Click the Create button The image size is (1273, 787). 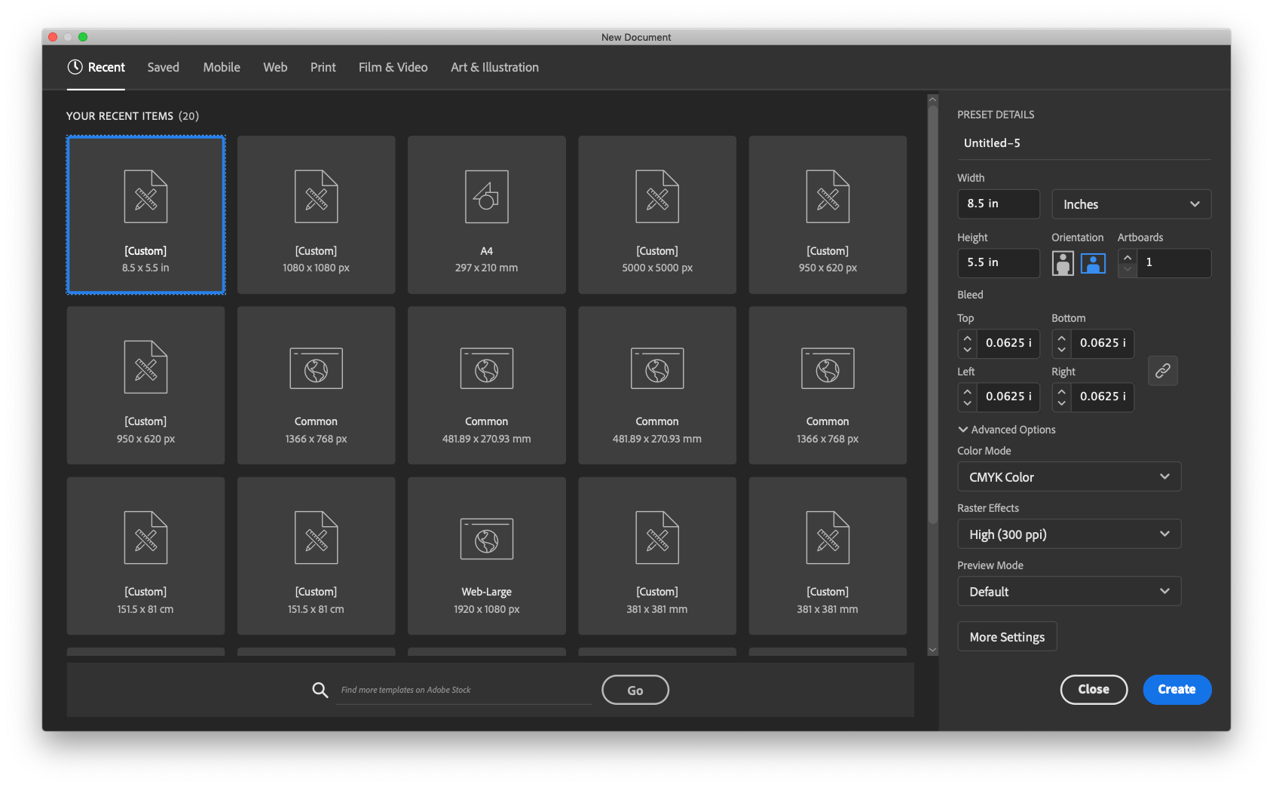coord(1177,689)
